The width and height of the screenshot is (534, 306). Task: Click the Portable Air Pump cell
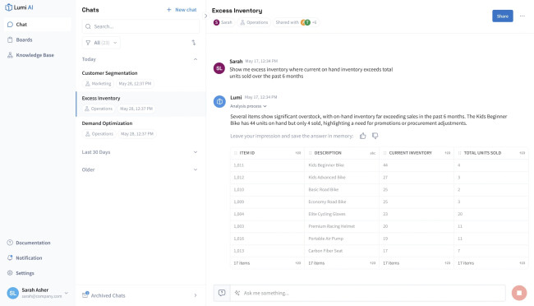(342, 239)
